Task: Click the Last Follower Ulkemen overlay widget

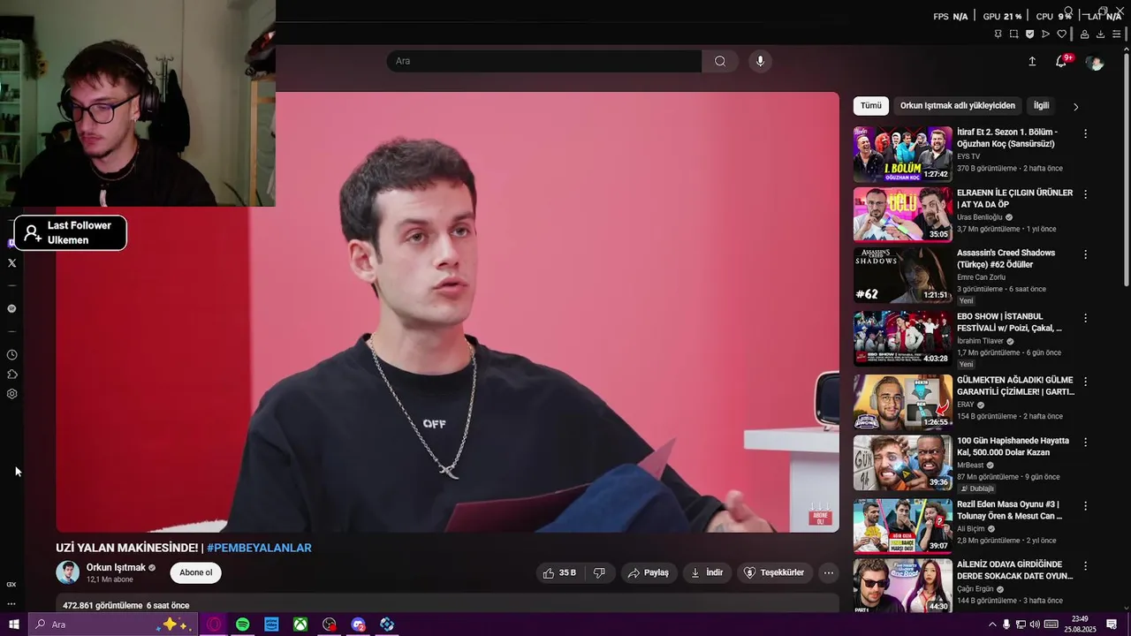Action: tap(71, 232)
